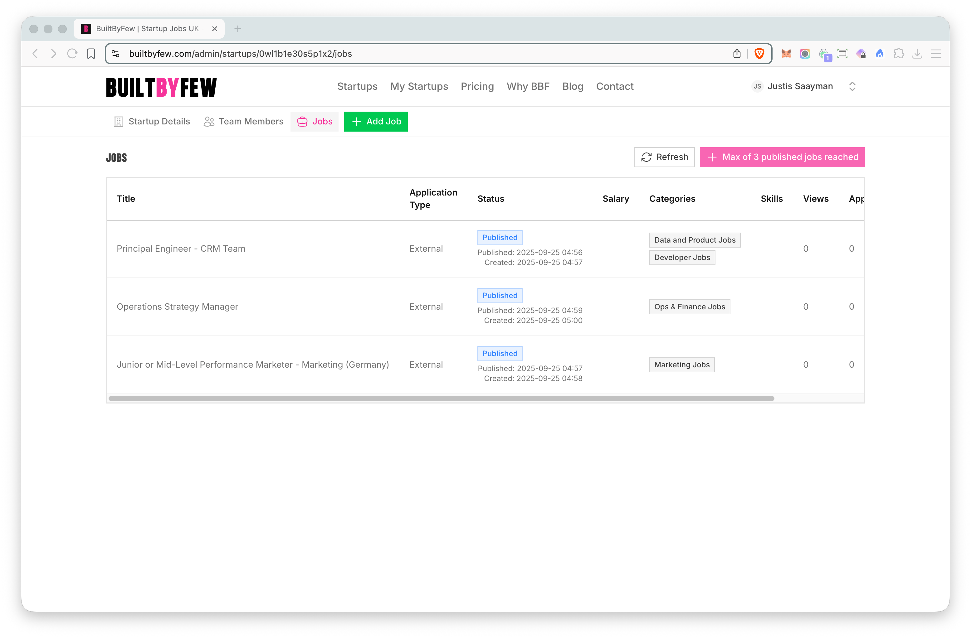Share the current page
This screenshot has height=638, width=971.
pos(737,53)
